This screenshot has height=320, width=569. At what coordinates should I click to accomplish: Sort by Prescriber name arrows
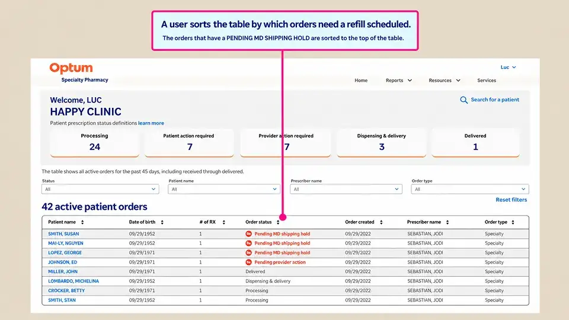pyautogui.click(x=447, y=222)
